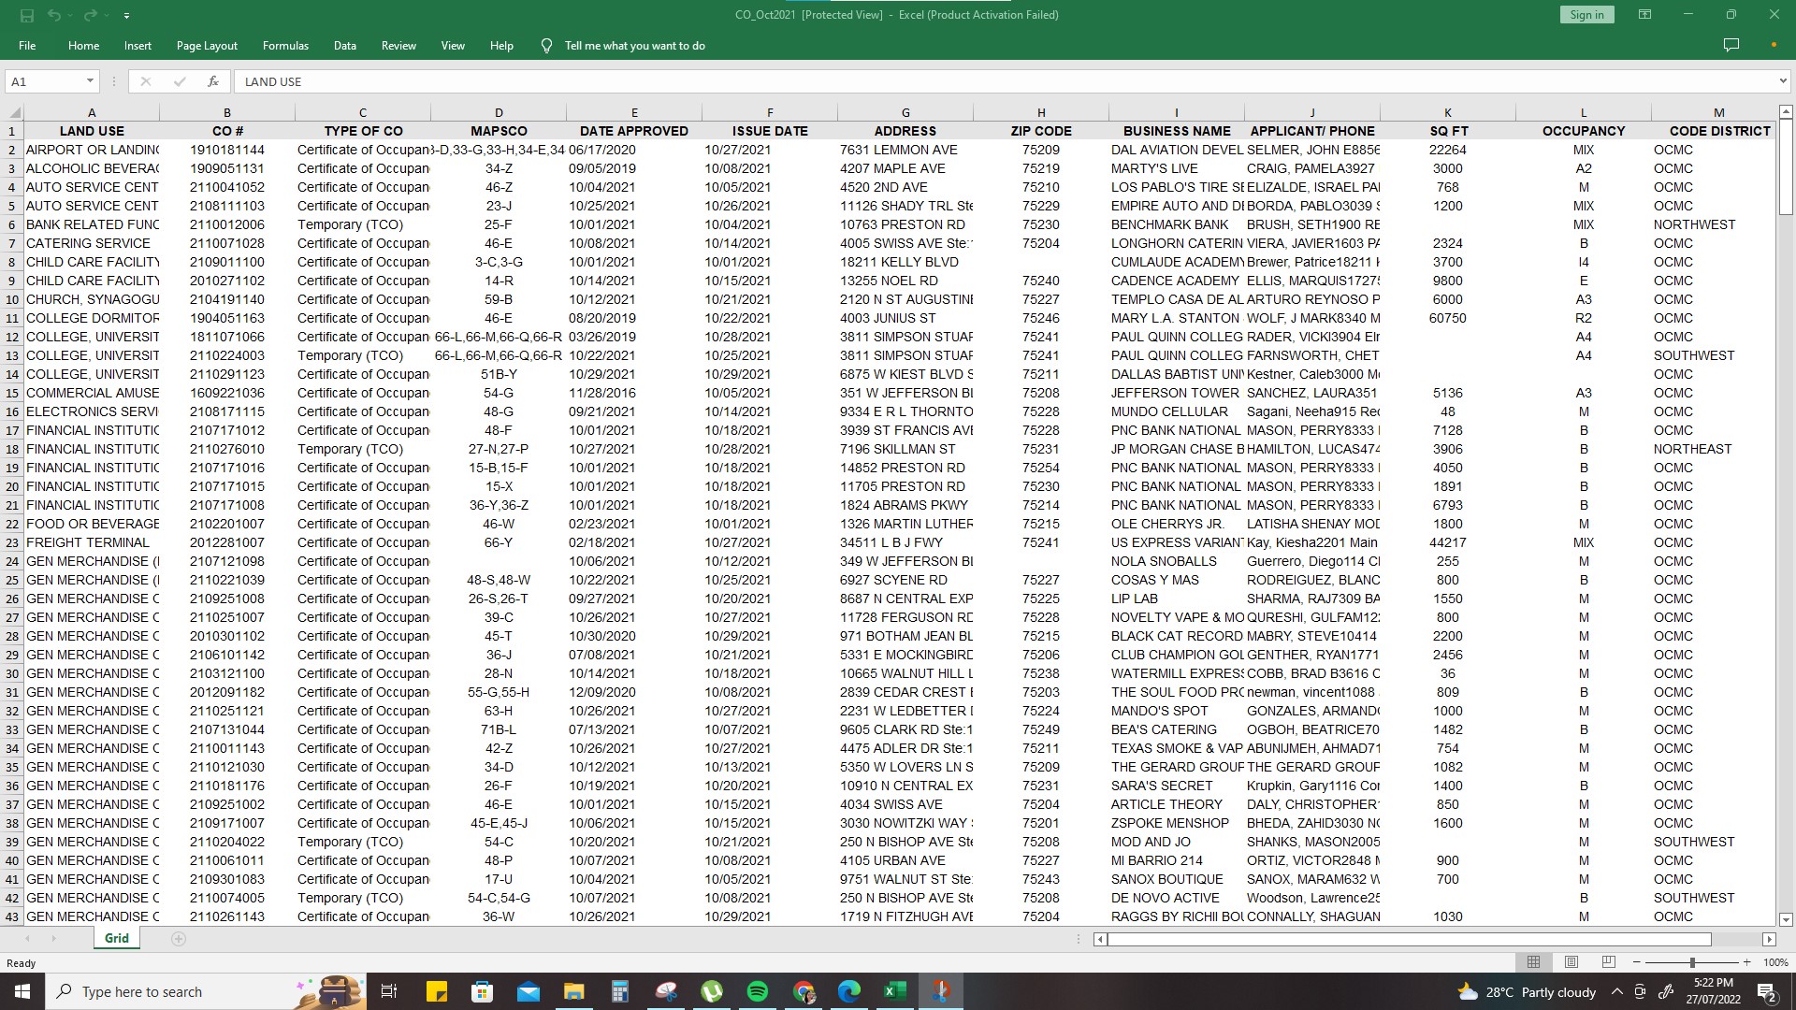Click the Undo arrow icon
1796x1010 pixels.
point(54,15)
